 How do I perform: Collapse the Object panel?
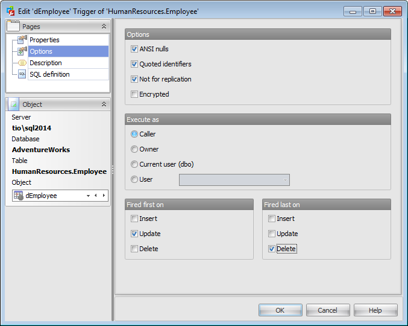pyautogui.click(x=104, y=104)
